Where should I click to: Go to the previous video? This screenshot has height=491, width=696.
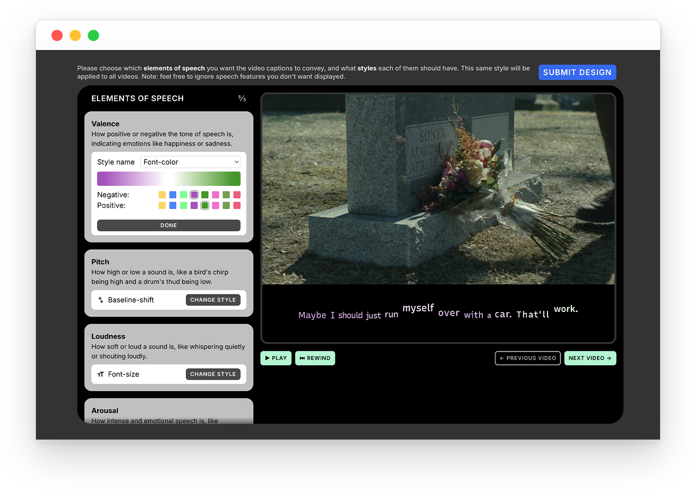(528, 358)
